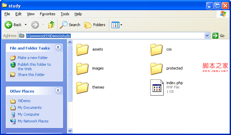Click the Go button

click(218, 36)
